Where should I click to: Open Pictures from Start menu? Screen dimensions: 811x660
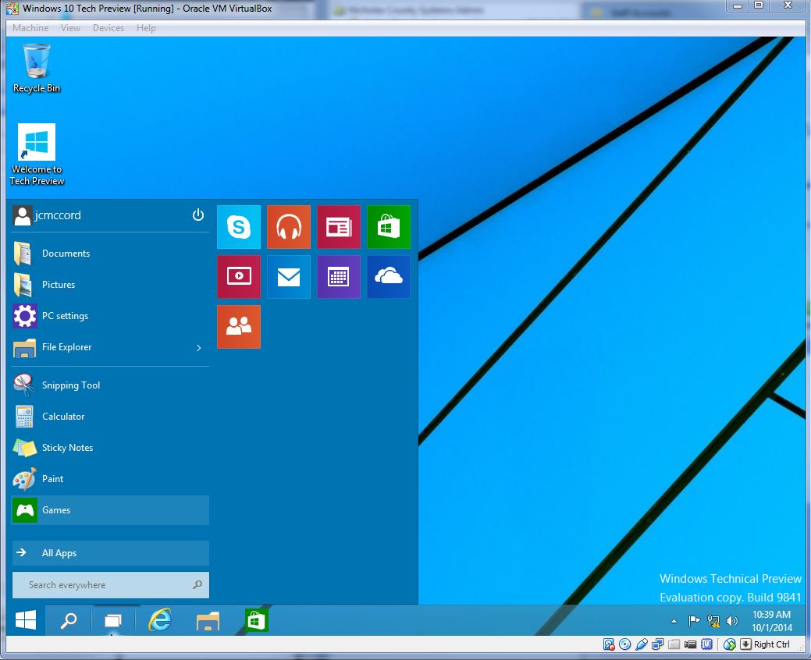110,284
